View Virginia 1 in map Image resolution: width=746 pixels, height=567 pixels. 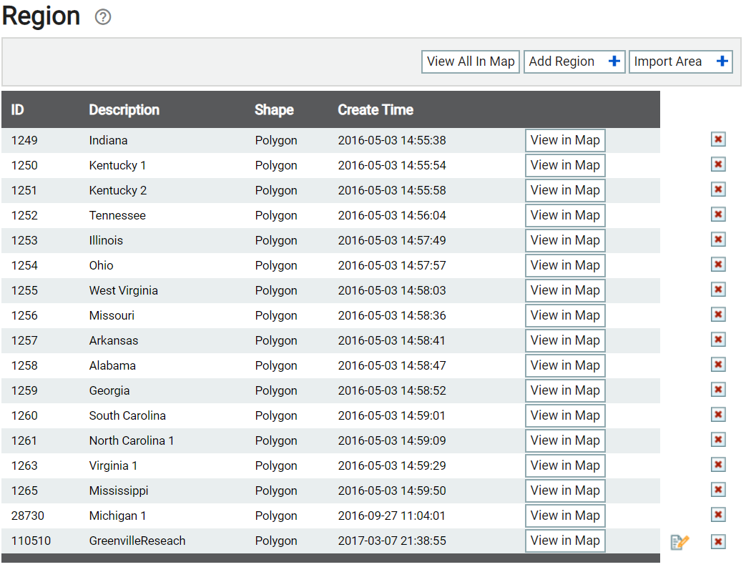point(565,465)
